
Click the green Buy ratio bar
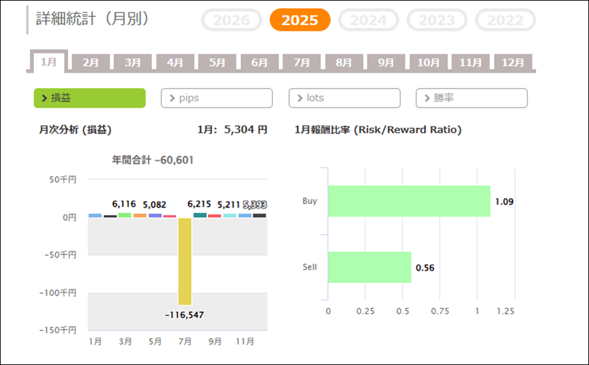(408, 201)
